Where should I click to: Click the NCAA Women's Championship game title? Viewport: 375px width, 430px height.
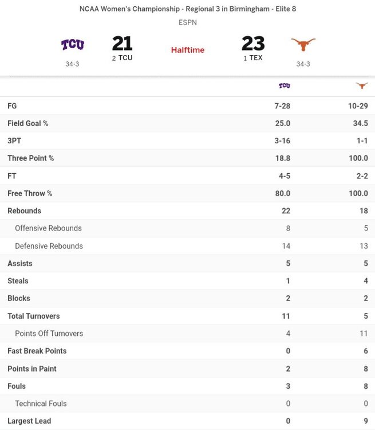(x=188, y=9)
